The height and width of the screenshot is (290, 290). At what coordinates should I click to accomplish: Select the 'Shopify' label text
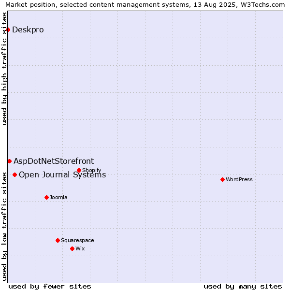[92, 170]
